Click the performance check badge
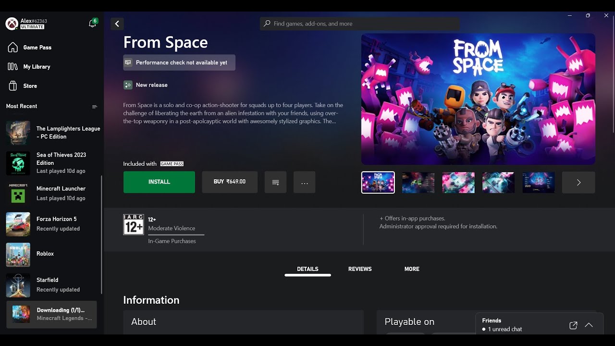Image resolution: width=615 pixels, height=346 pixels. (x=179, y=62)
